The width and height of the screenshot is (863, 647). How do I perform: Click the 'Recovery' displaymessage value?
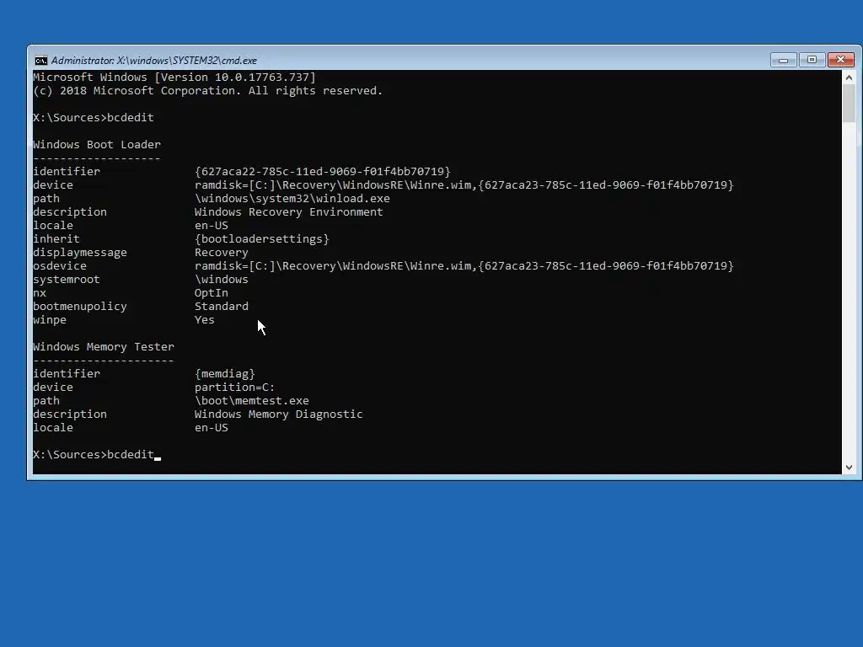pos(222,253)
